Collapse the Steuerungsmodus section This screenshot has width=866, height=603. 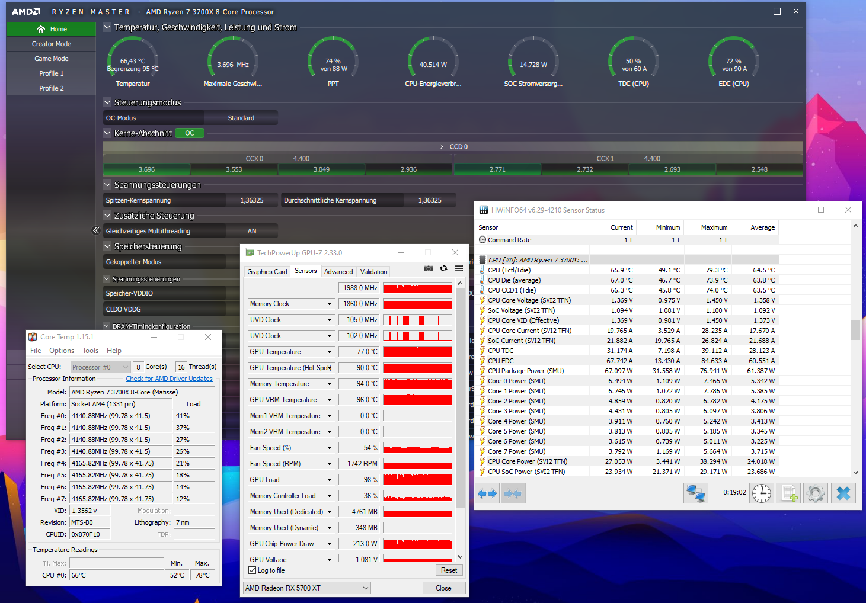click(x=107, y=102)
